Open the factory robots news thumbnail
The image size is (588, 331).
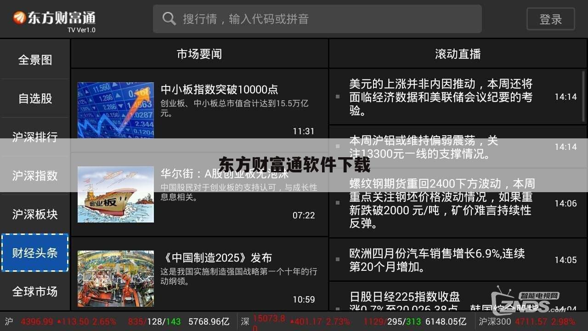[x=116, y=279]
